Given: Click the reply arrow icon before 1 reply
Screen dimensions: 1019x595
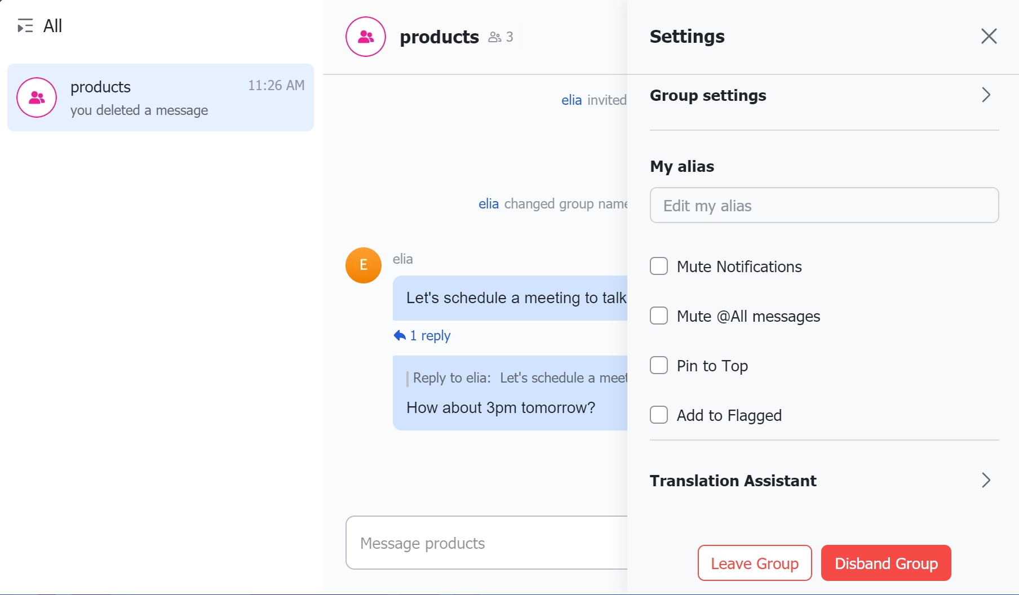Looking at the screenshot, I should coord(400,335).
